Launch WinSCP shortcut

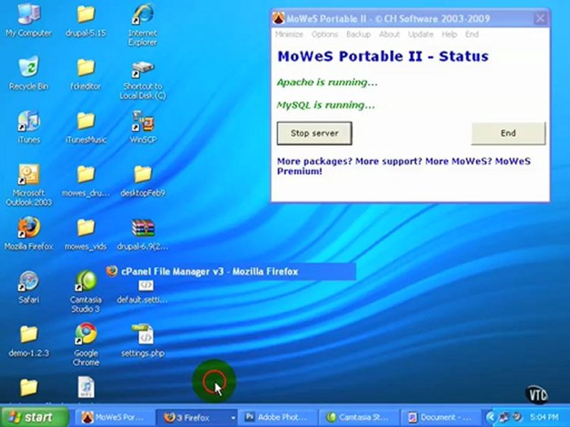coord(143,127)
